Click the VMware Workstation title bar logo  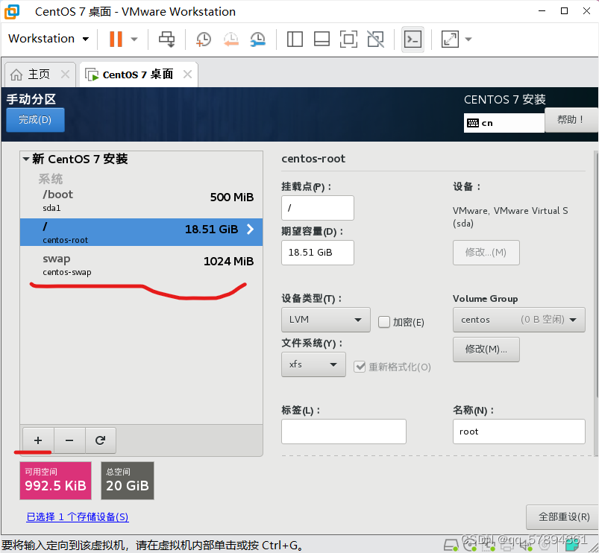(x=12, y=11)
